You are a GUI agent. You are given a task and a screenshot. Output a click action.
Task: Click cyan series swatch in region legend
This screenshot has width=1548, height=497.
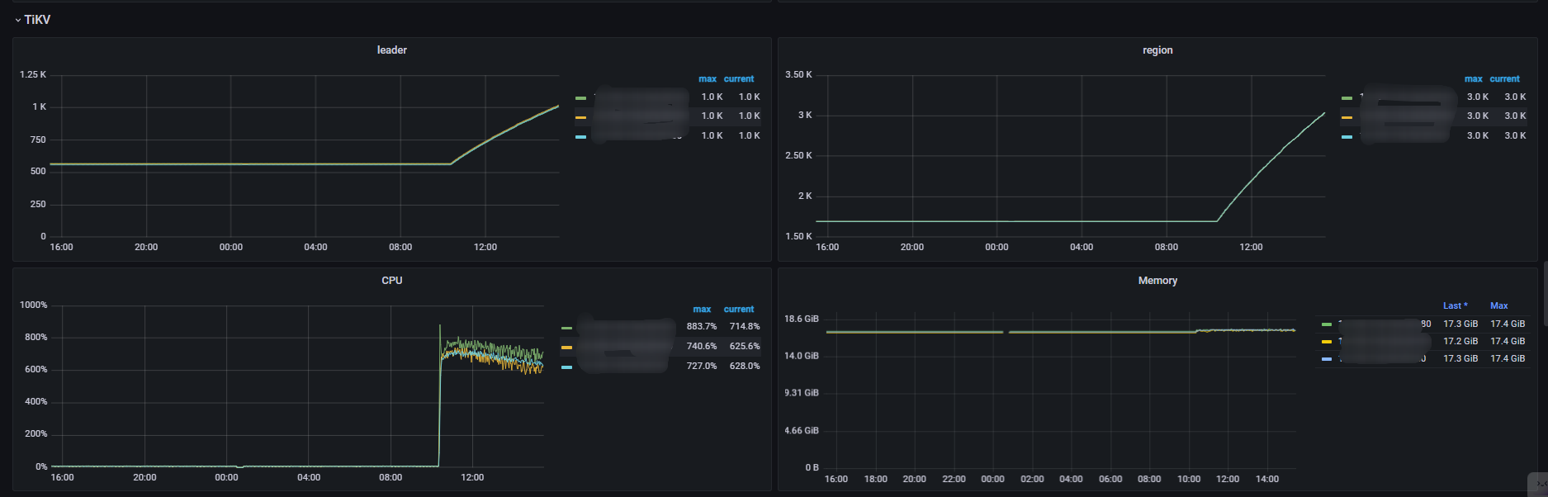[x=1347, y=136]
